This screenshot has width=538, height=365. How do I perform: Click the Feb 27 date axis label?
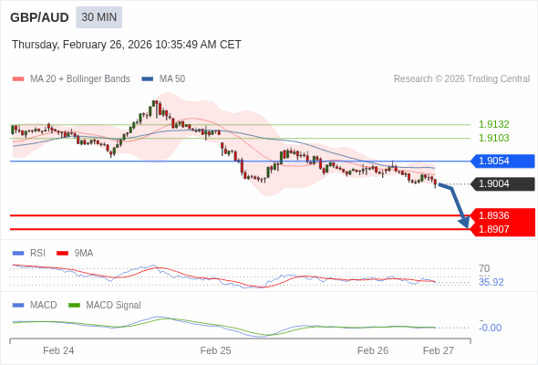click(439, 351)
